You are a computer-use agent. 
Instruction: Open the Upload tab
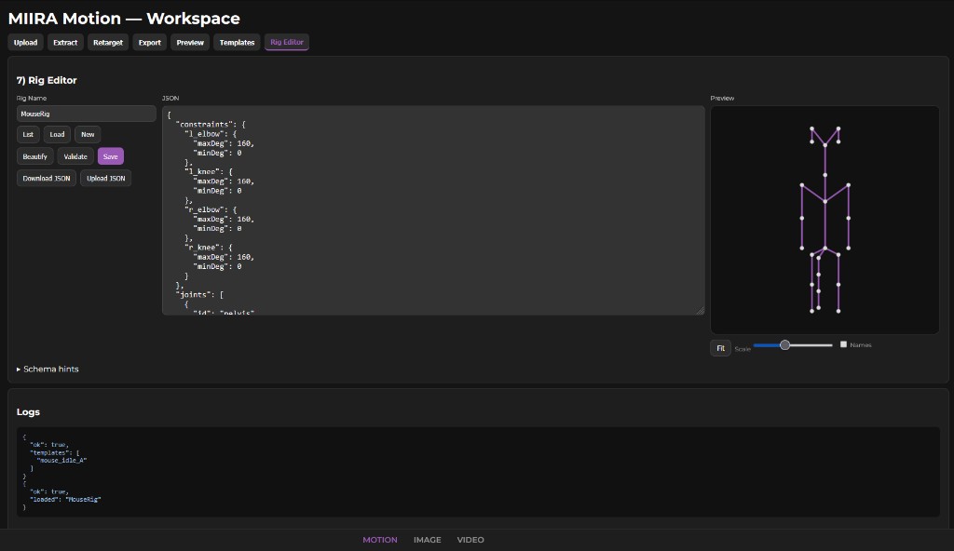coord(25,43)
